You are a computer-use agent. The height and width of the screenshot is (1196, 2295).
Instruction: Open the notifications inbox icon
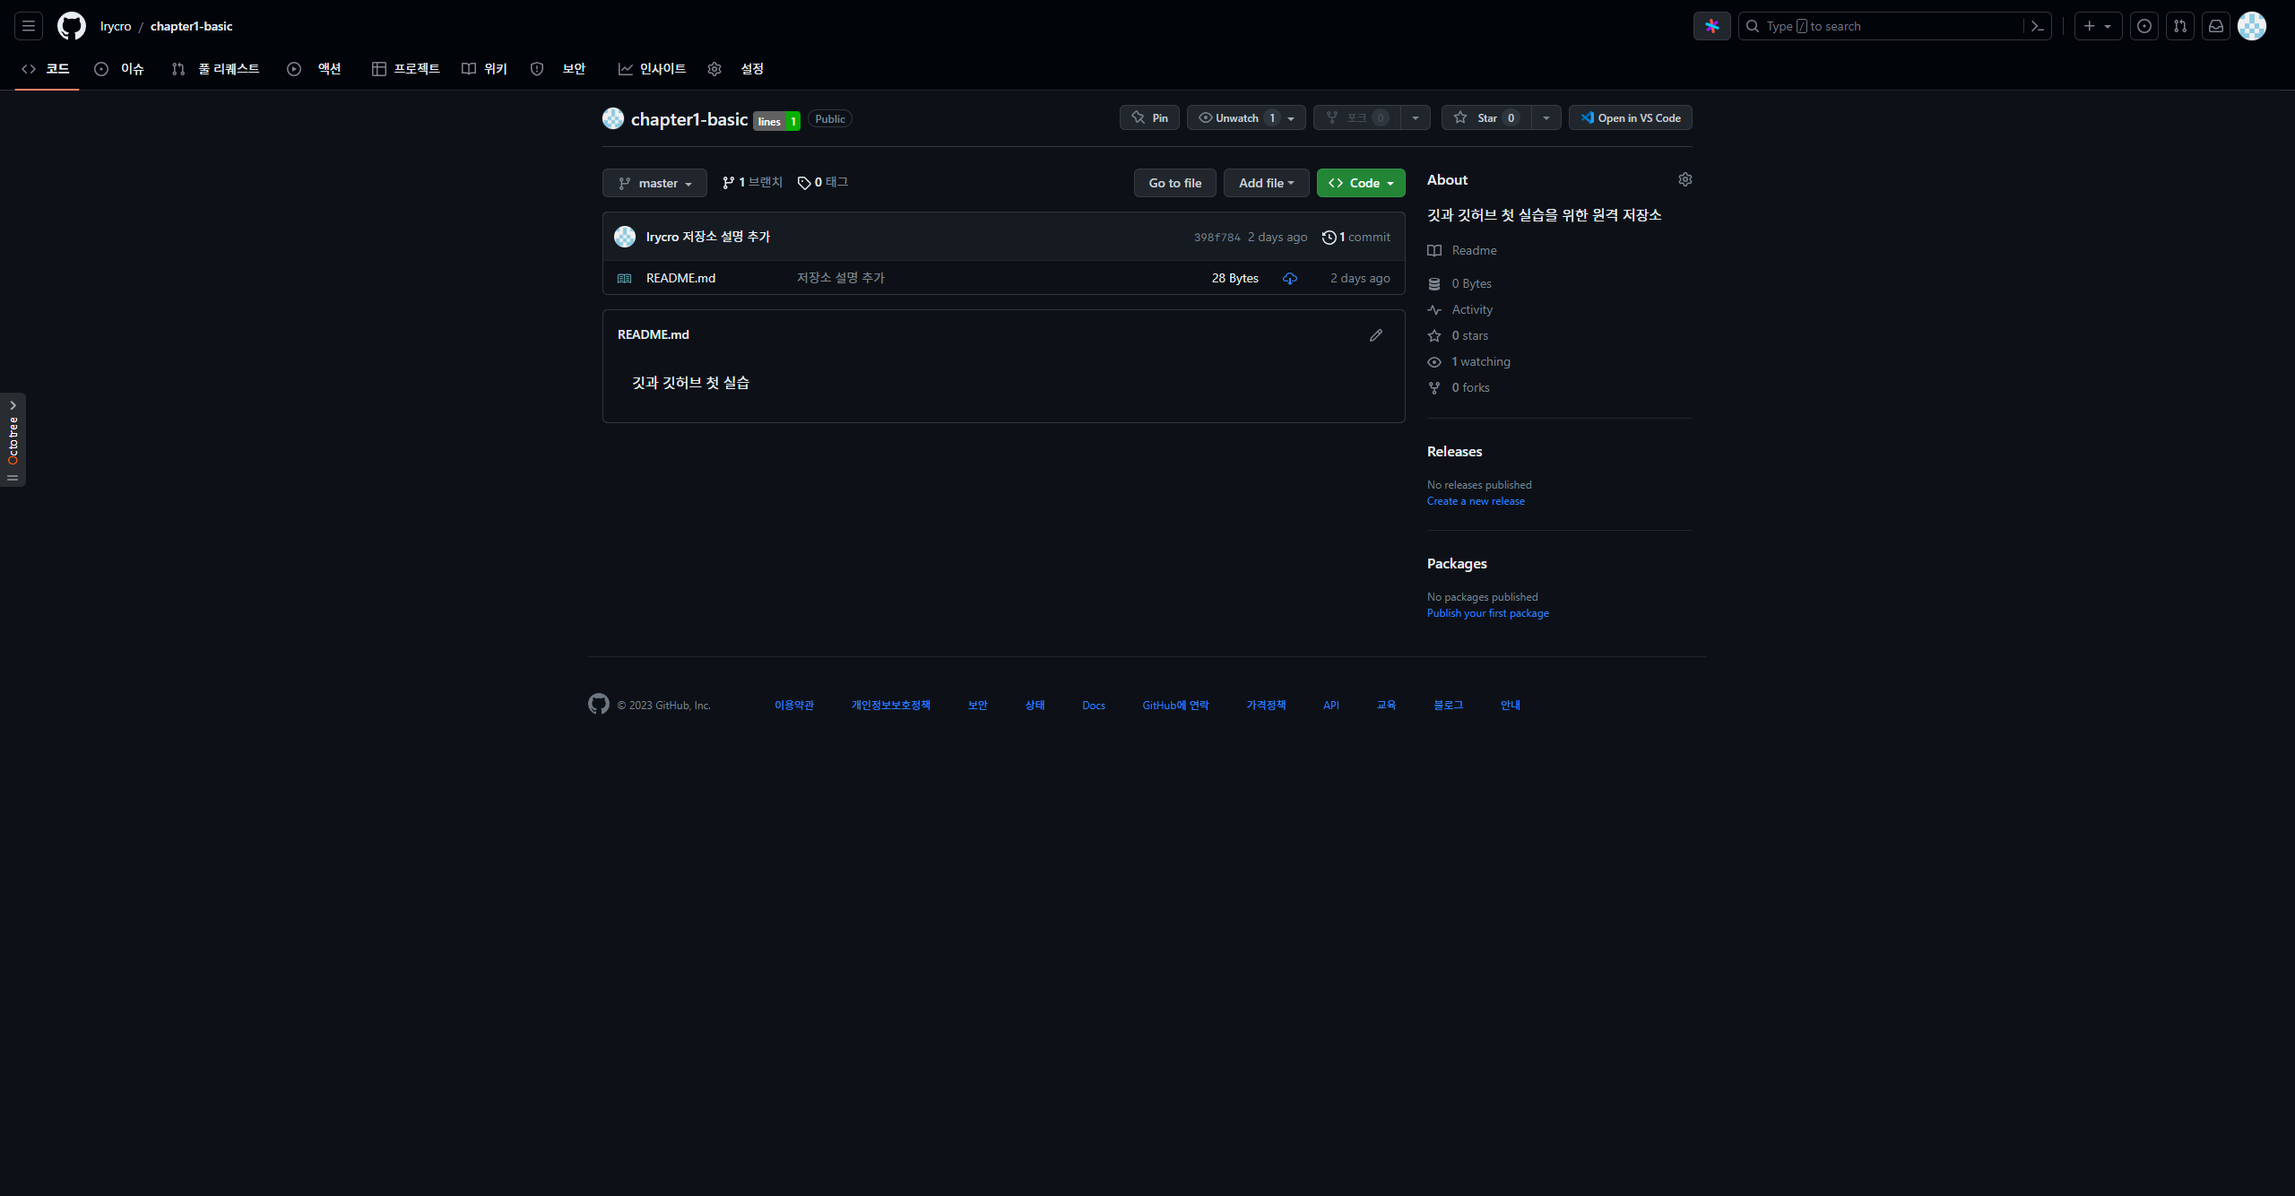2215,26
